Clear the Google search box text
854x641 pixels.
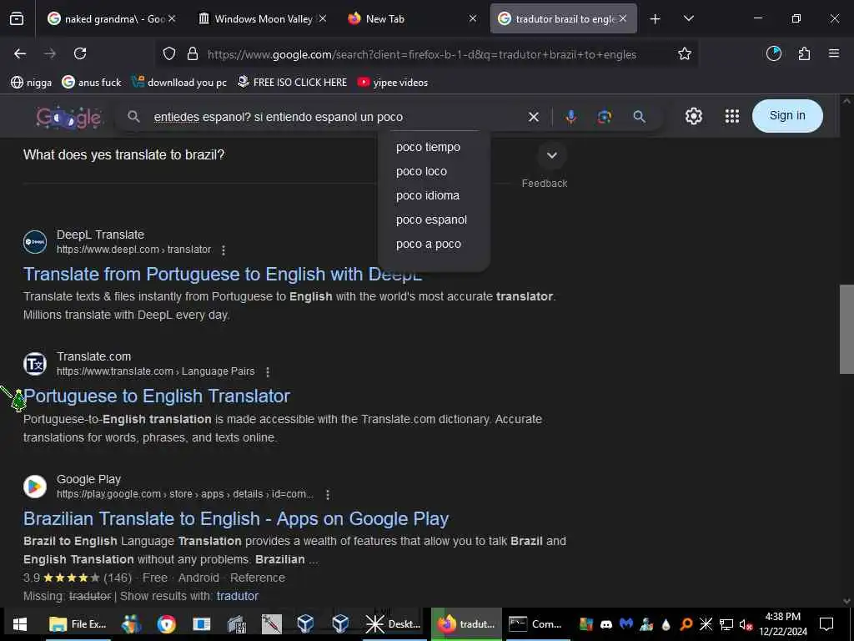point(533,117)
